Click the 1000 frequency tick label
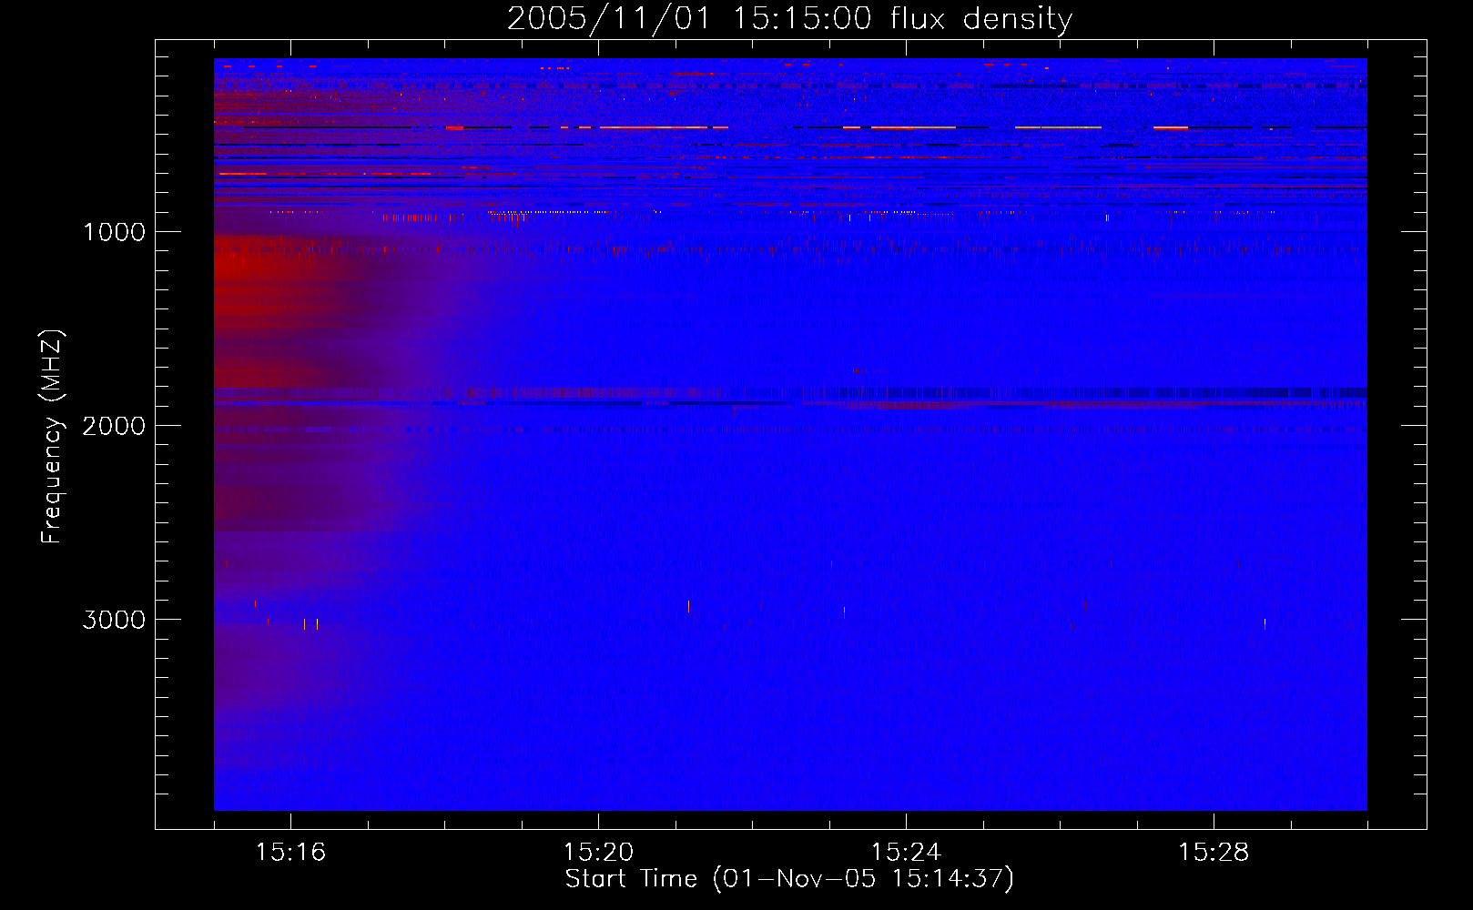This screenshot has height=910, width=1473. (114, 232)
